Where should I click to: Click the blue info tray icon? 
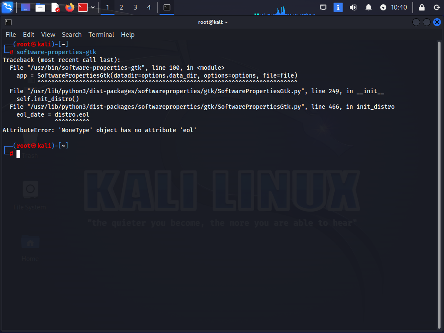coord(338,7)
